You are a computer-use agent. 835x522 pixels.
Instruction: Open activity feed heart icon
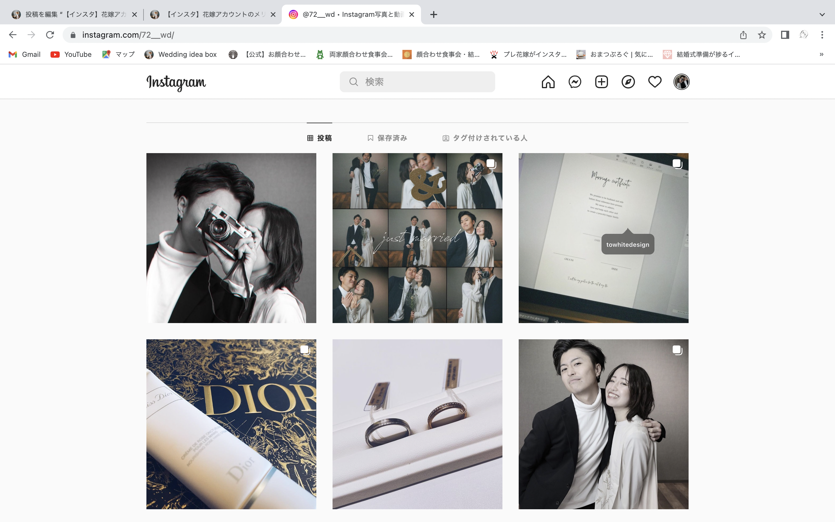(x=655, y=82)
